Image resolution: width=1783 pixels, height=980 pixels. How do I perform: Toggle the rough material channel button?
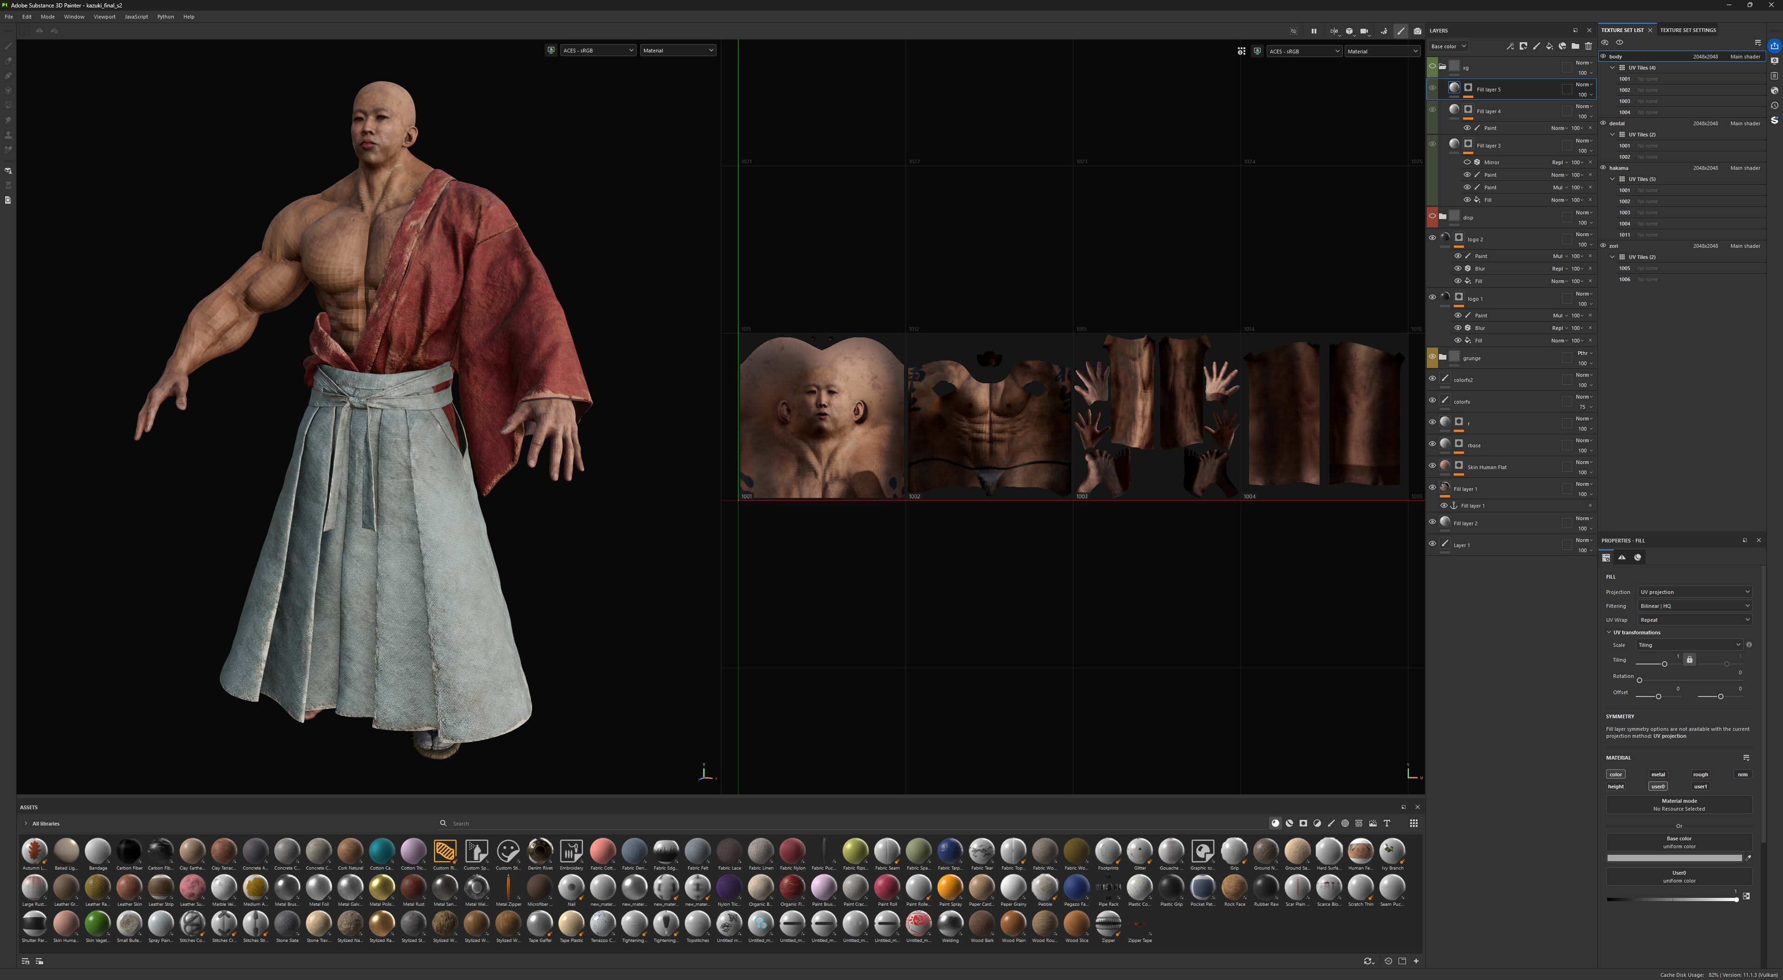(x=1700, y=774)
